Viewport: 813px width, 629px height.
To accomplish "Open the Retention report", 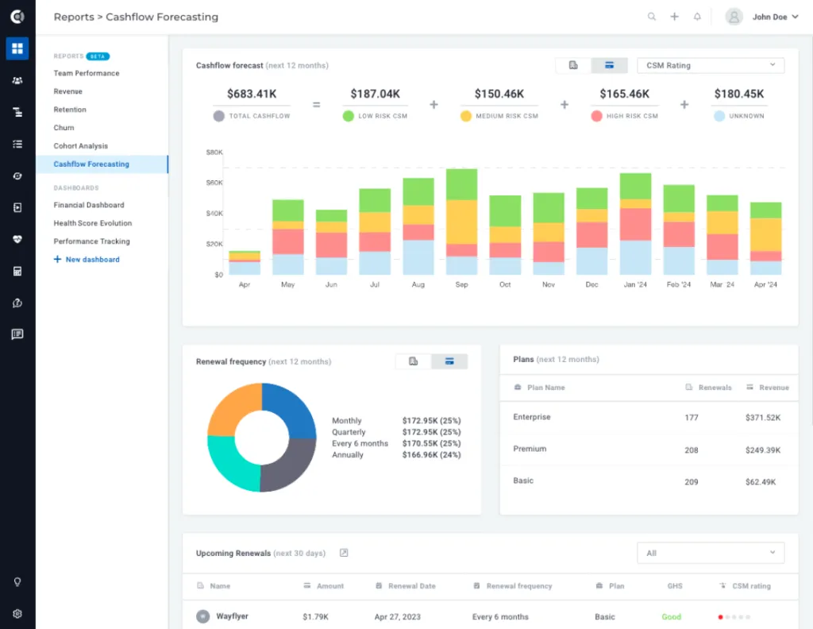I will tap(70, 110).
